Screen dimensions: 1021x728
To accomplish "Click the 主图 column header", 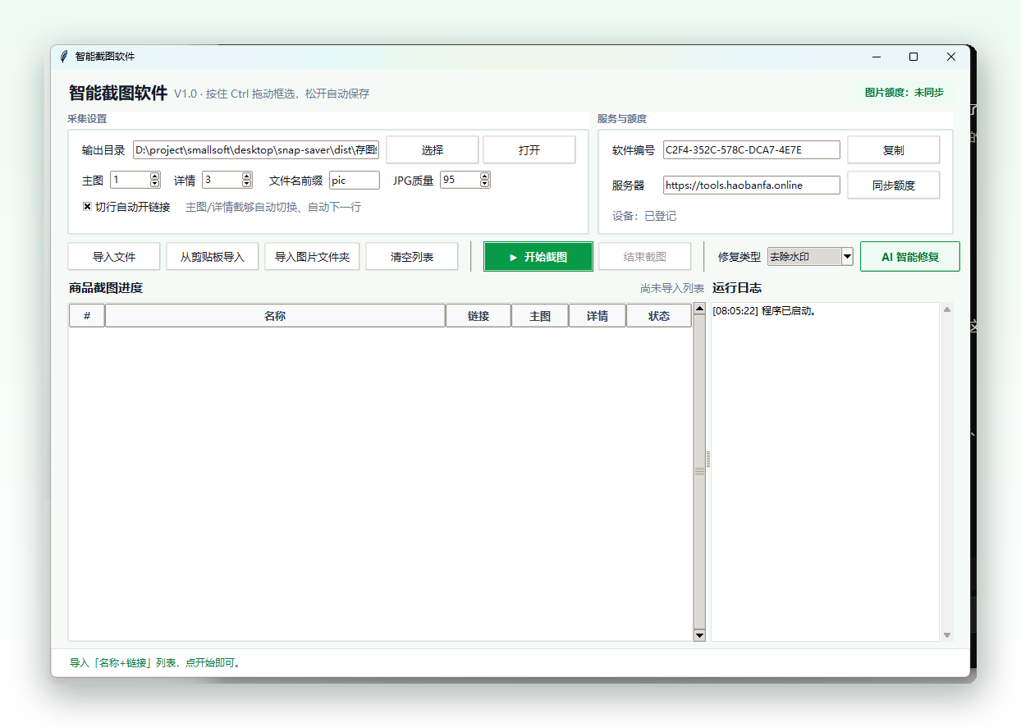I will [x=540, y=316].
